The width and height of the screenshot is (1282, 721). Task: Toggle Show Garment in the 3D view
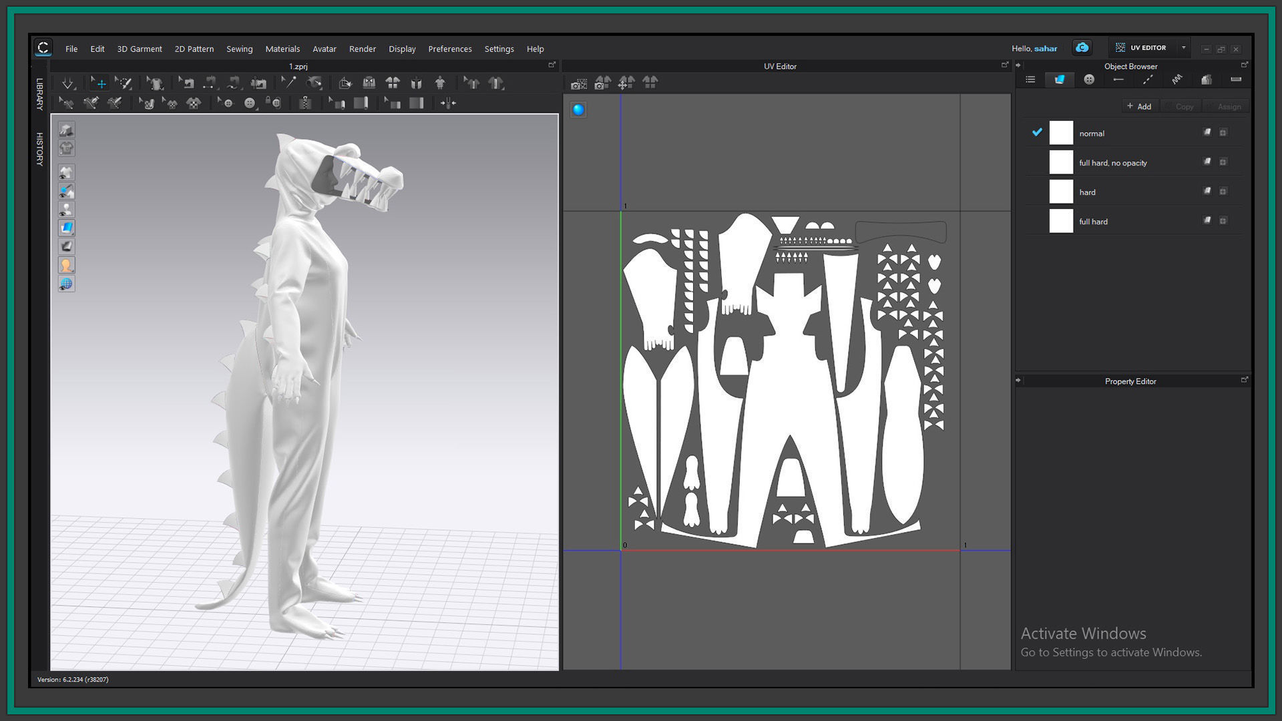pos(66,172)
